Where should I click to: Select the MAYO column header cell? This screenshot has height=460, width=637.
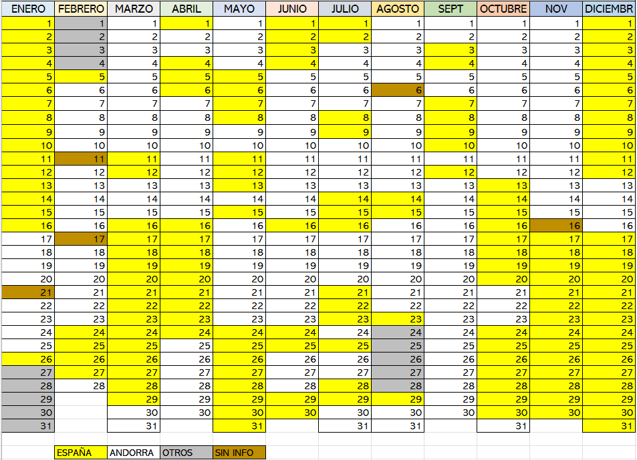(x=239, y=9)
